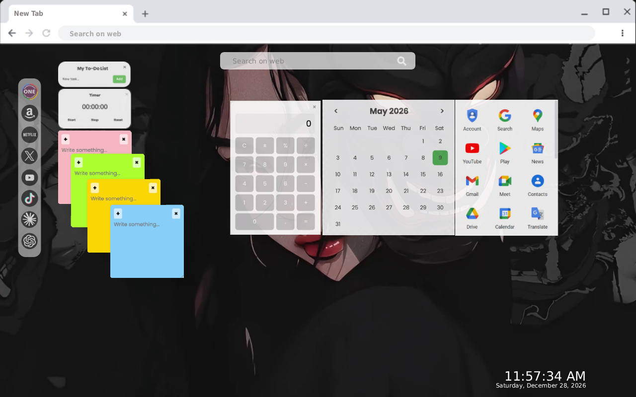Open Google Drive from the apps panel
Image resolution: width=636 pixels, height=397 pixels.
[472, 218]
